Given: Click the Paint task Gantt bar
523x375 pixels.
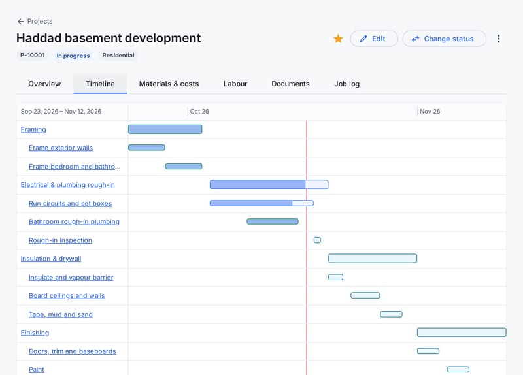Looking at the screenshot, I should pos(458,369).
